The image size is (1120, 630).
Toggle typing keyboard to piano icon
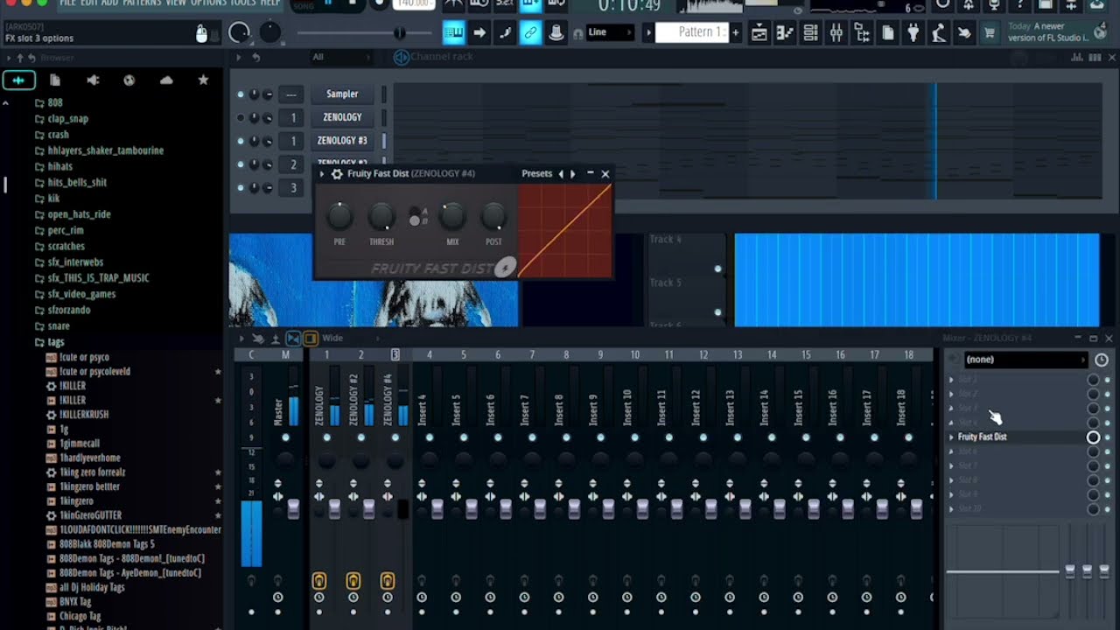453,33
